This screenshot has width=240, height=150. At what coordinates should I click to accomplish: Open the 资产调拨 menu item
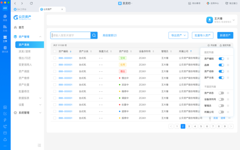[24, 71]
